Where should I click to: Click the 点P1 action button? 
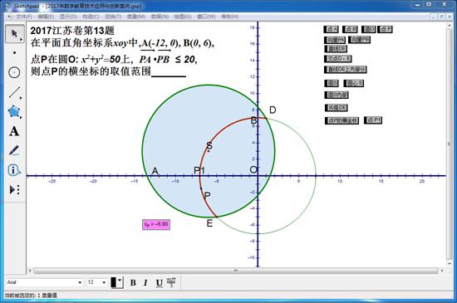[x=373, y=120]
